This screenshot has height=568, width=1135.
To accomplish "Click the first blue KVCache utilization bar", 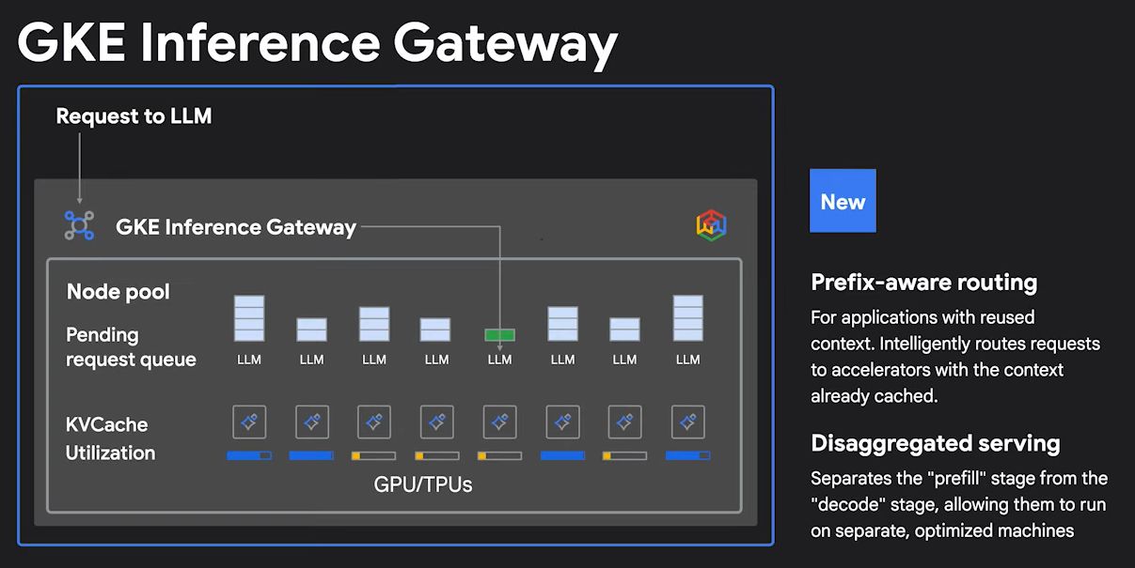I will point(249,455).
